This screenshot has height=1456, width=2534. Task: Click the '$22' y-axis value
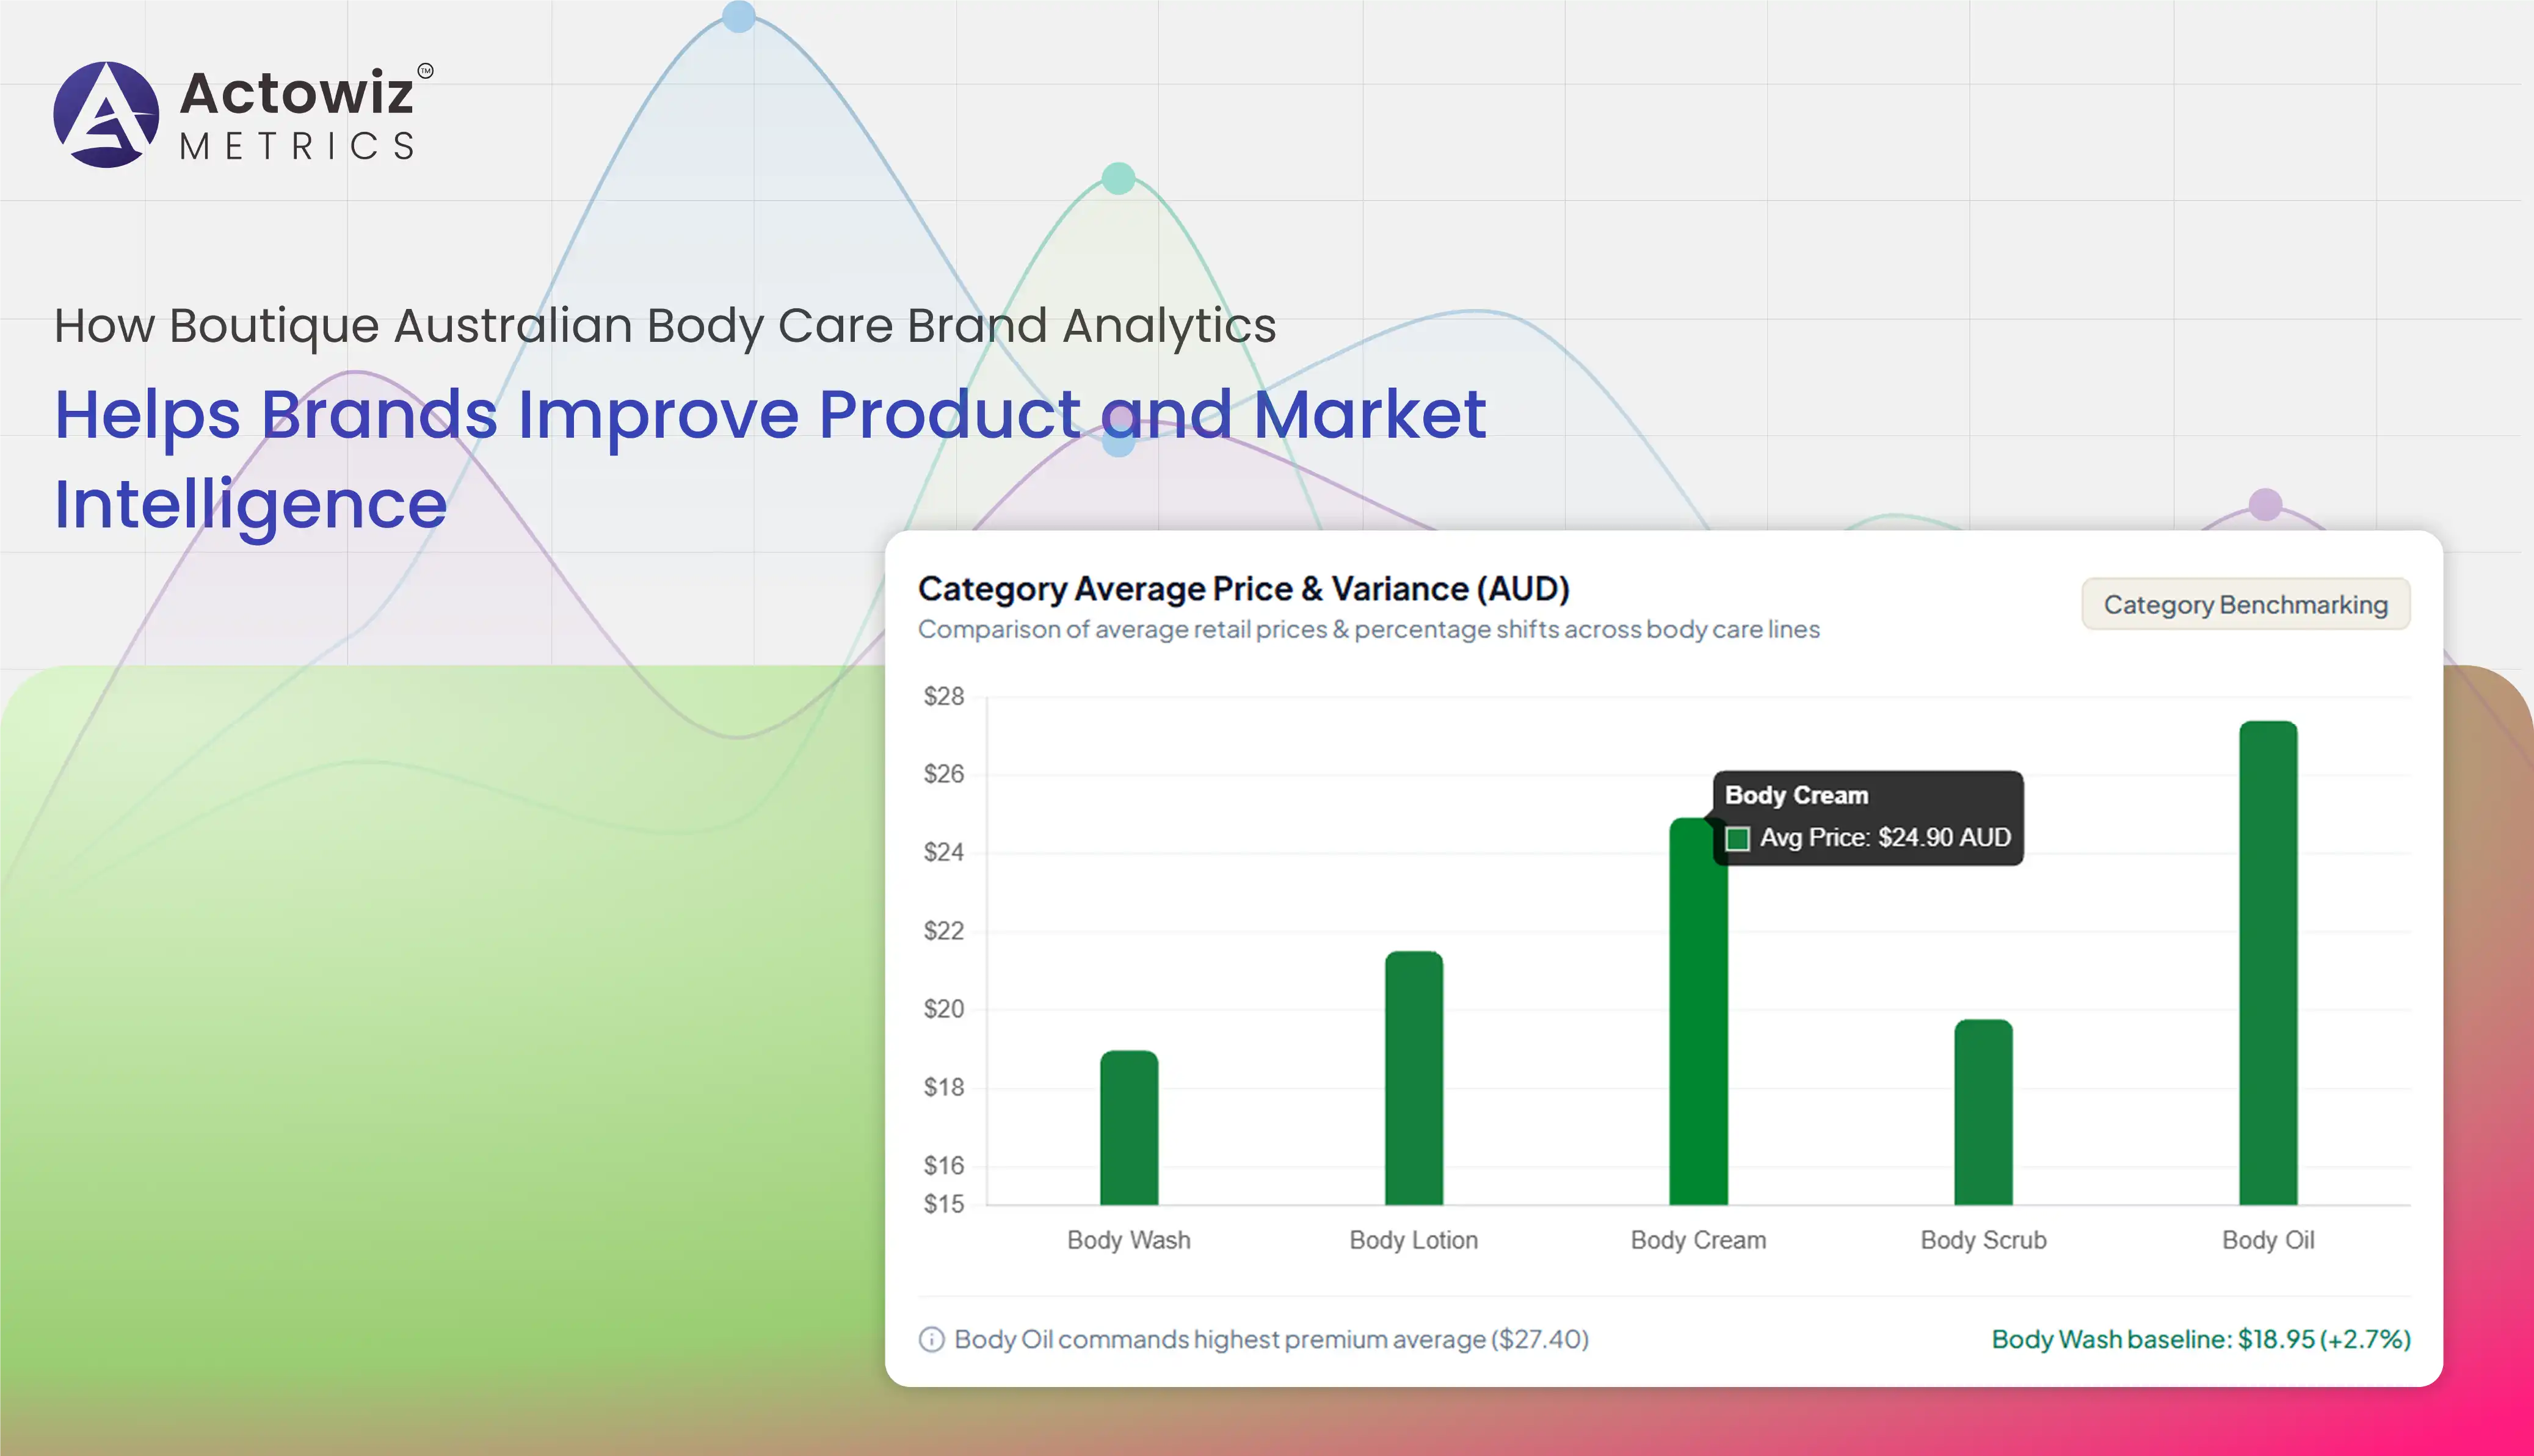[x=944, y=931]
